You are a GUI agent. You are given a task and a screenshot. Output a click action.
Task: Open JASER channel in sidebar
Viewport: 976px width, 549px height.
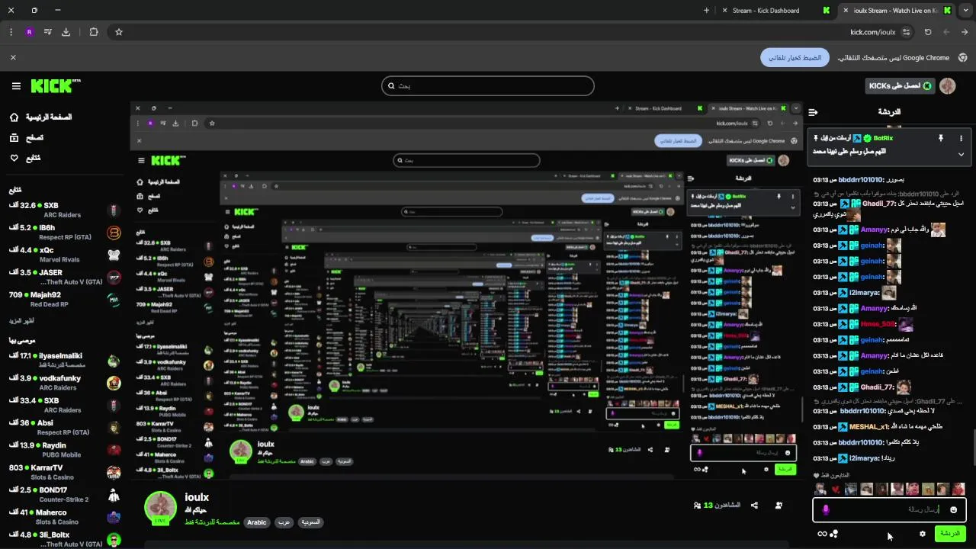pyautogui.click(x=65, y=277)
